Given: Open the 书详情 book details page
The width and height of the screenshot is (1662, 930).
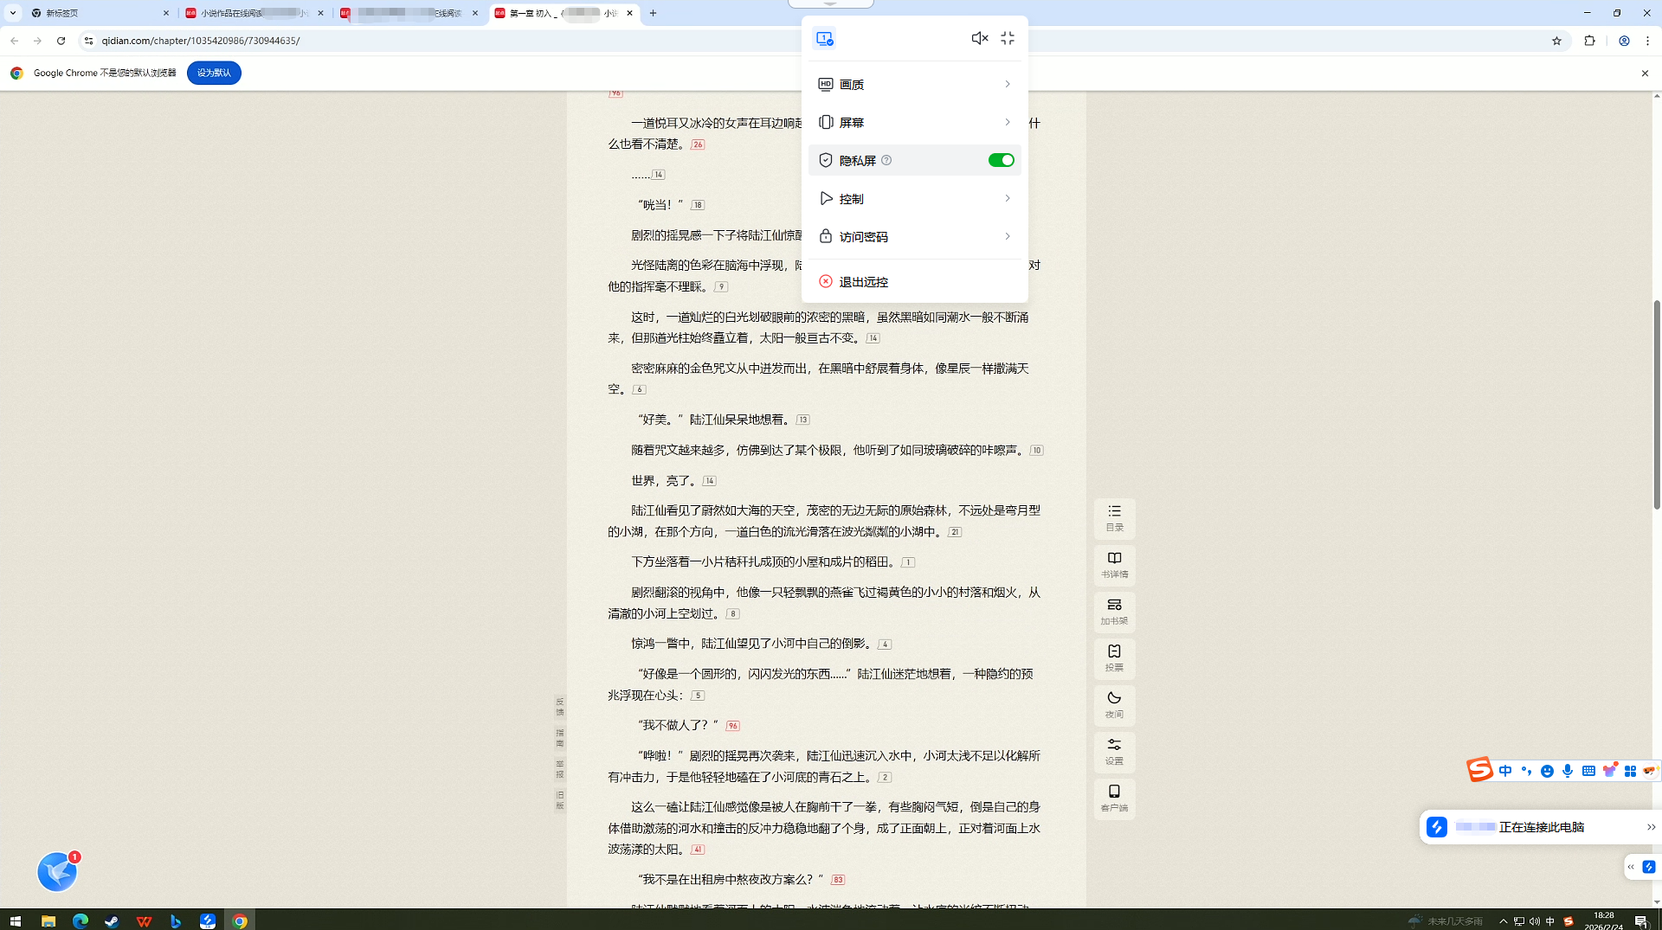Looking at the screenshot, I should click(x=1114, y=564).
